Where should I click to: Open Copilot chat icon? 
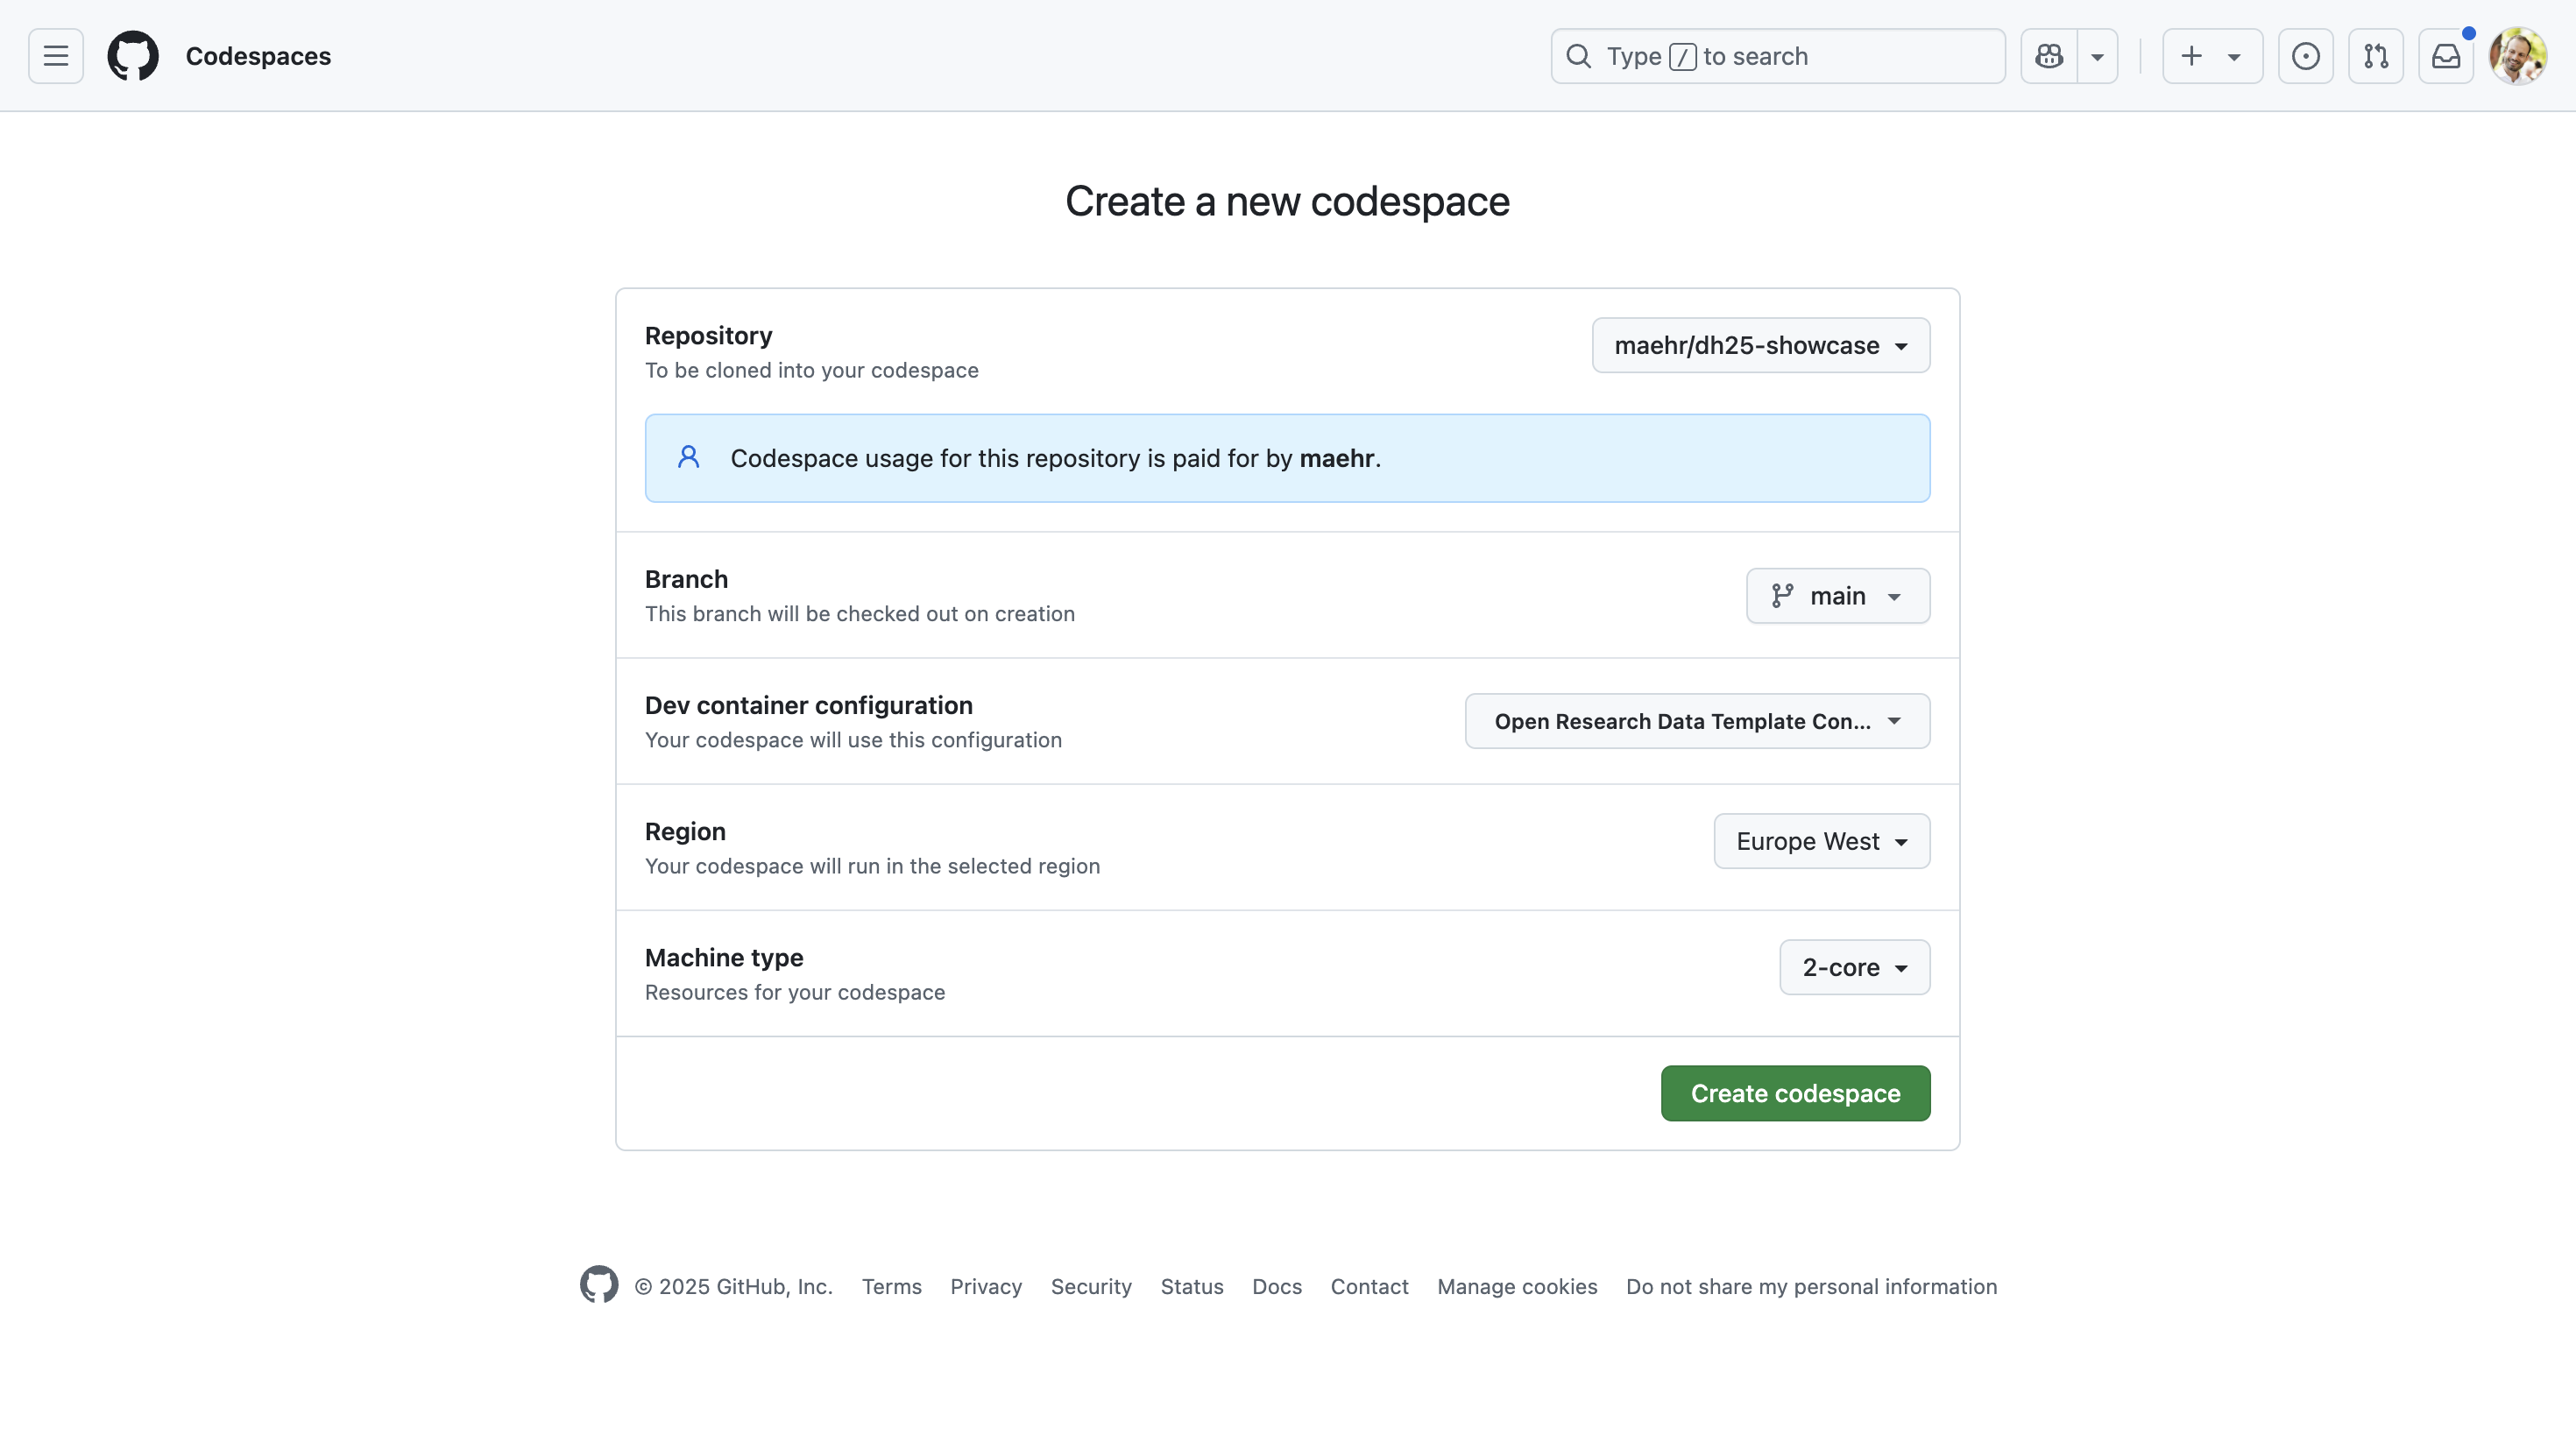(x=2049, y=56)
